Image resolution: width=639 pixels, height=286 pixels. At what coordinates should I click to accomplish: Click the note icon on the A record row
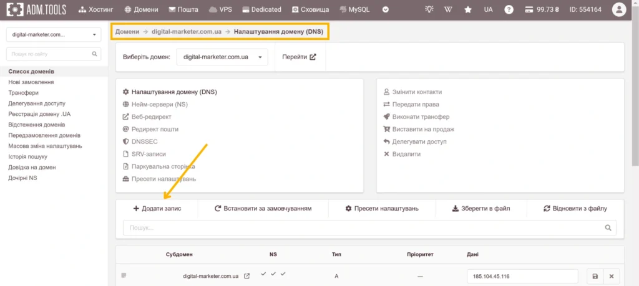coord(124,276)
